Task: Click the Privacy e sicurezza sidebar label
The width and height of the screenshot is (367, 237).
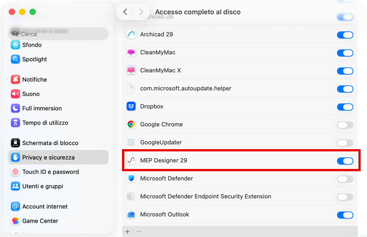Action: click(x=48, y=157)
